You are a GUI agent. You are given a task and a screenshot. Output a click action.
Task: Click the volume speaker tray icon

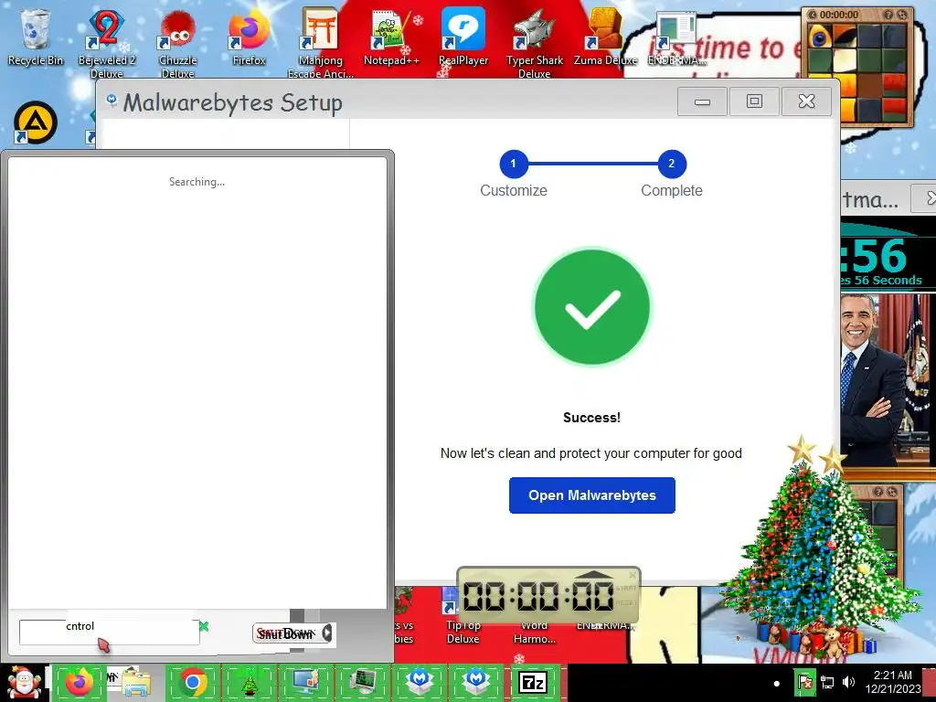pyautogui.click(x=848, y=682)
